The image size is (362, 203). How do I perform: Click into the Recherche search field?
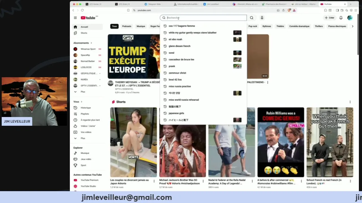203,18
